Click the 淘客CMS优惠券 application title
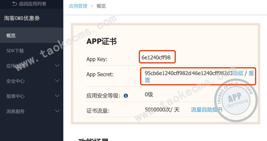The image size is (267, 141). coord(22,18)
